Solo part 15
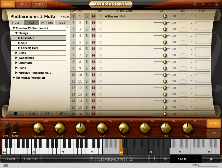 point(86,107)
